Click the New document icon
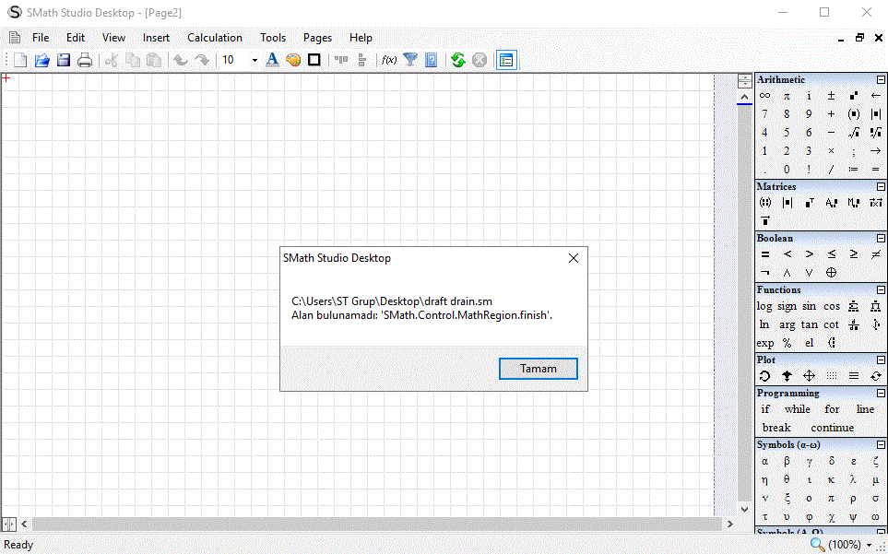 [x=20, y=60]
